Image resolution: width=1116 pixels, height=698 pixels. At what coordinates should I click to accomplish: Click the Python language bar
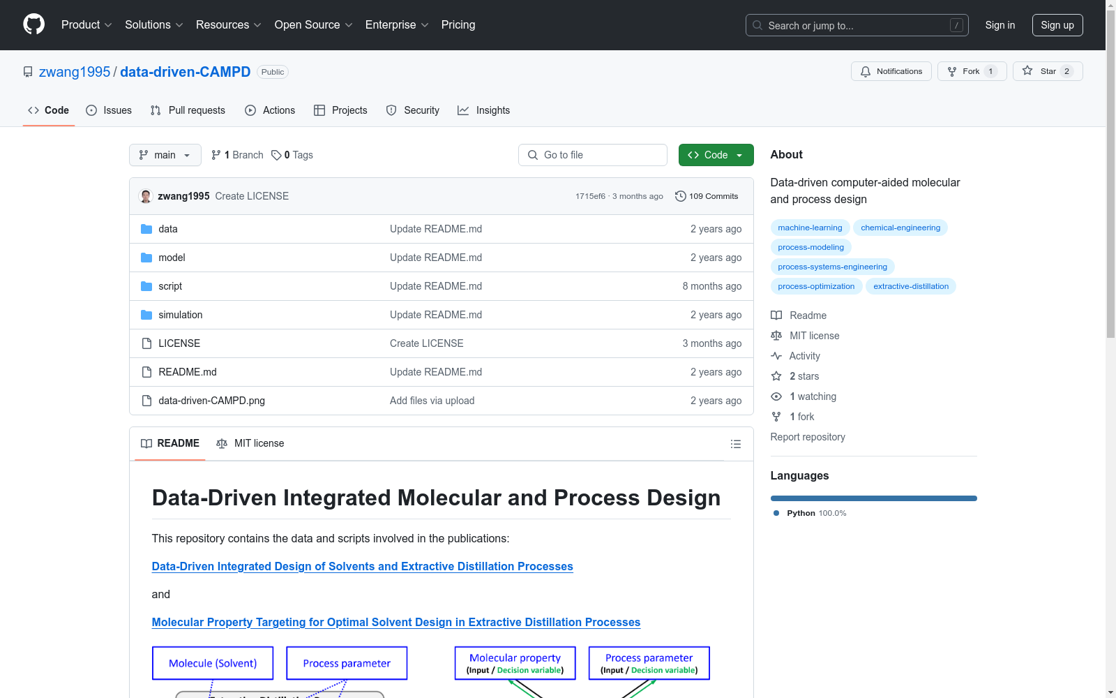click(874, 498)
